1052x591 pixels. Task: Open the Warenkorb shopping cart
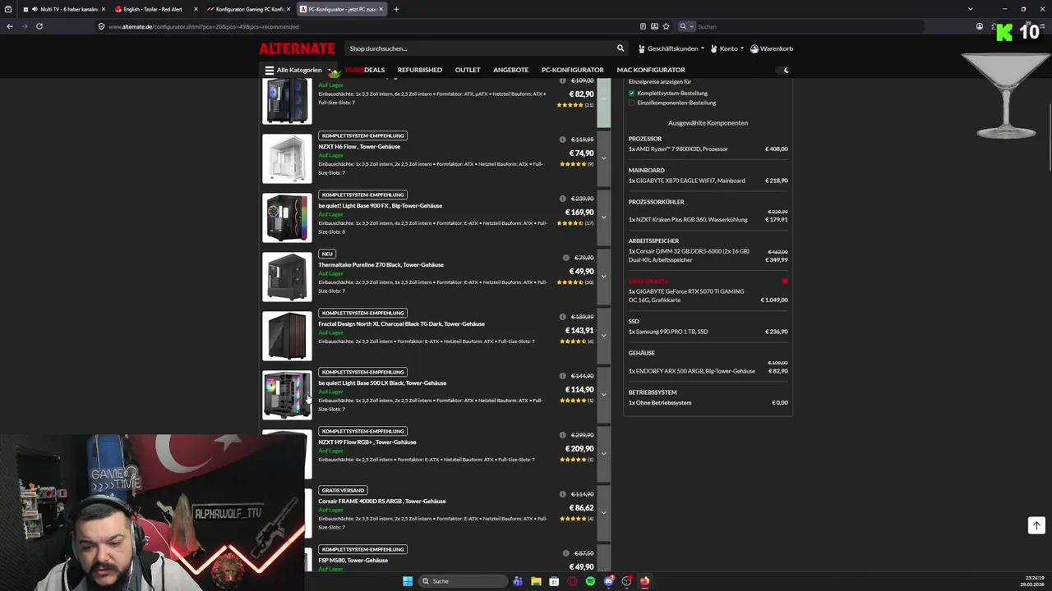click(771, 48)
